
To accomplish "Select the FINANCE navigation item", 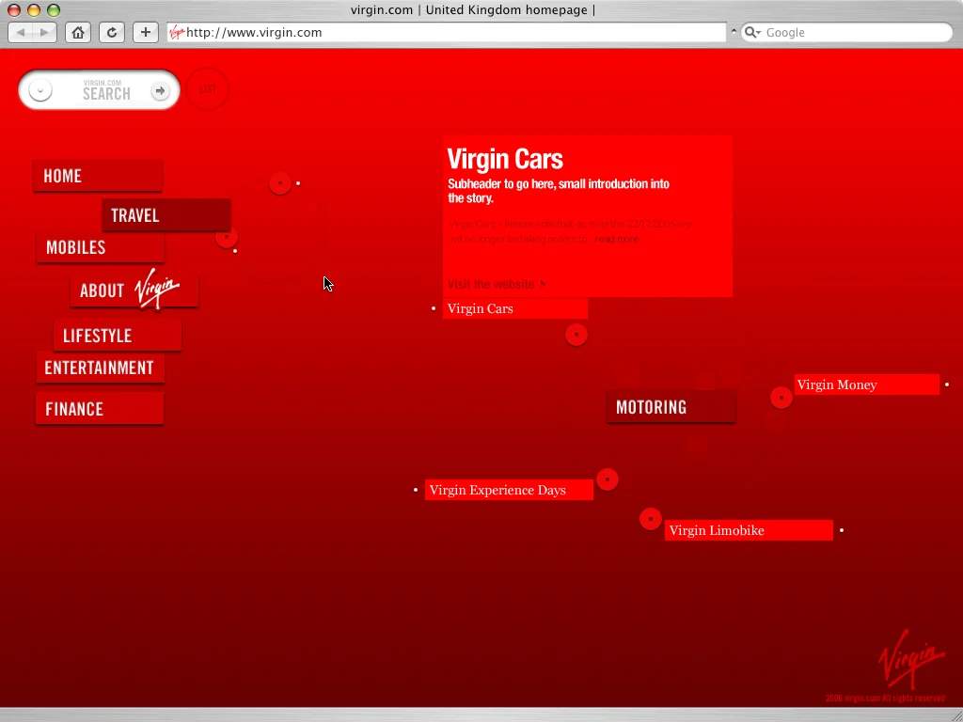I will coord(100,409).
